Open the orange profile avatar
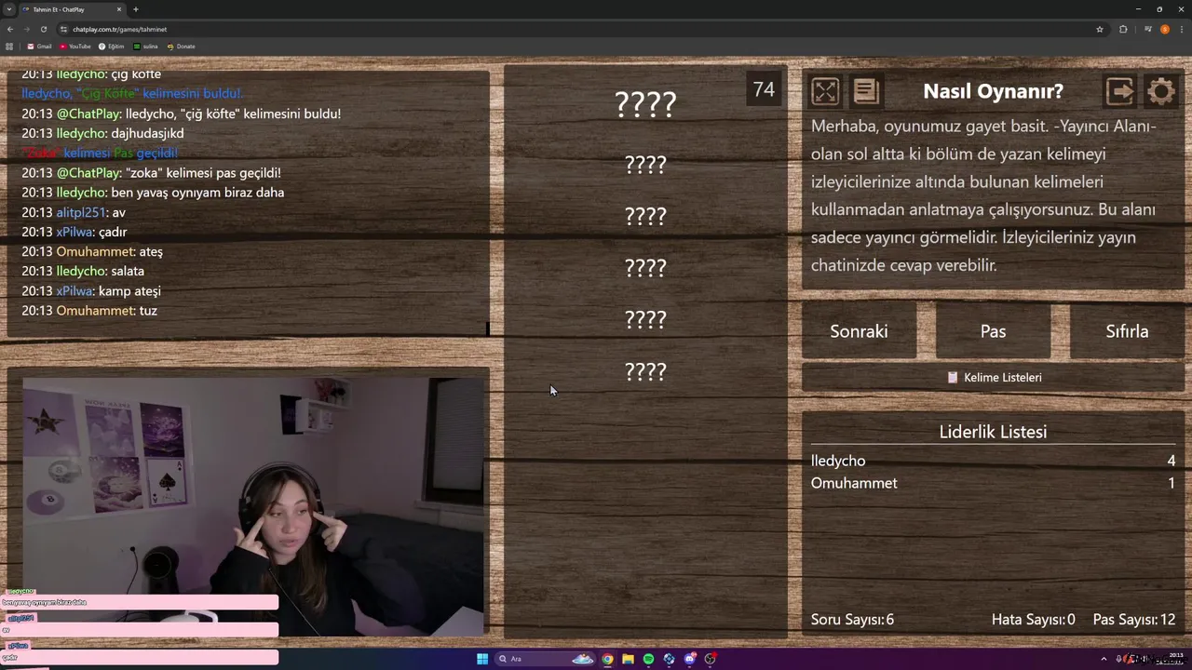The width and height of the screenshot is (1192, 670). (1165, 29)
